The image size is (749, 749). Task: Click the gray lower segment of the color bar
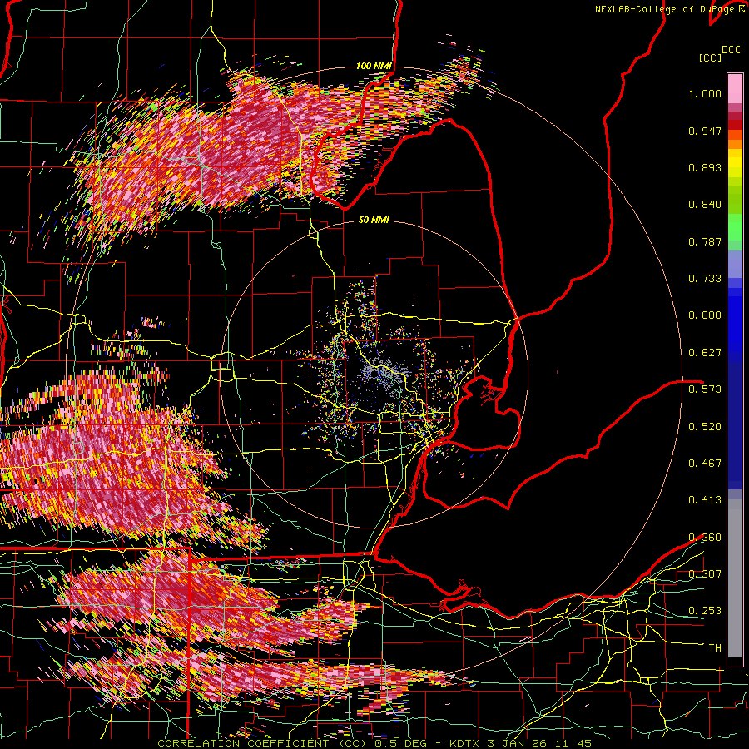pyautogui.click(x=735, y=578)
